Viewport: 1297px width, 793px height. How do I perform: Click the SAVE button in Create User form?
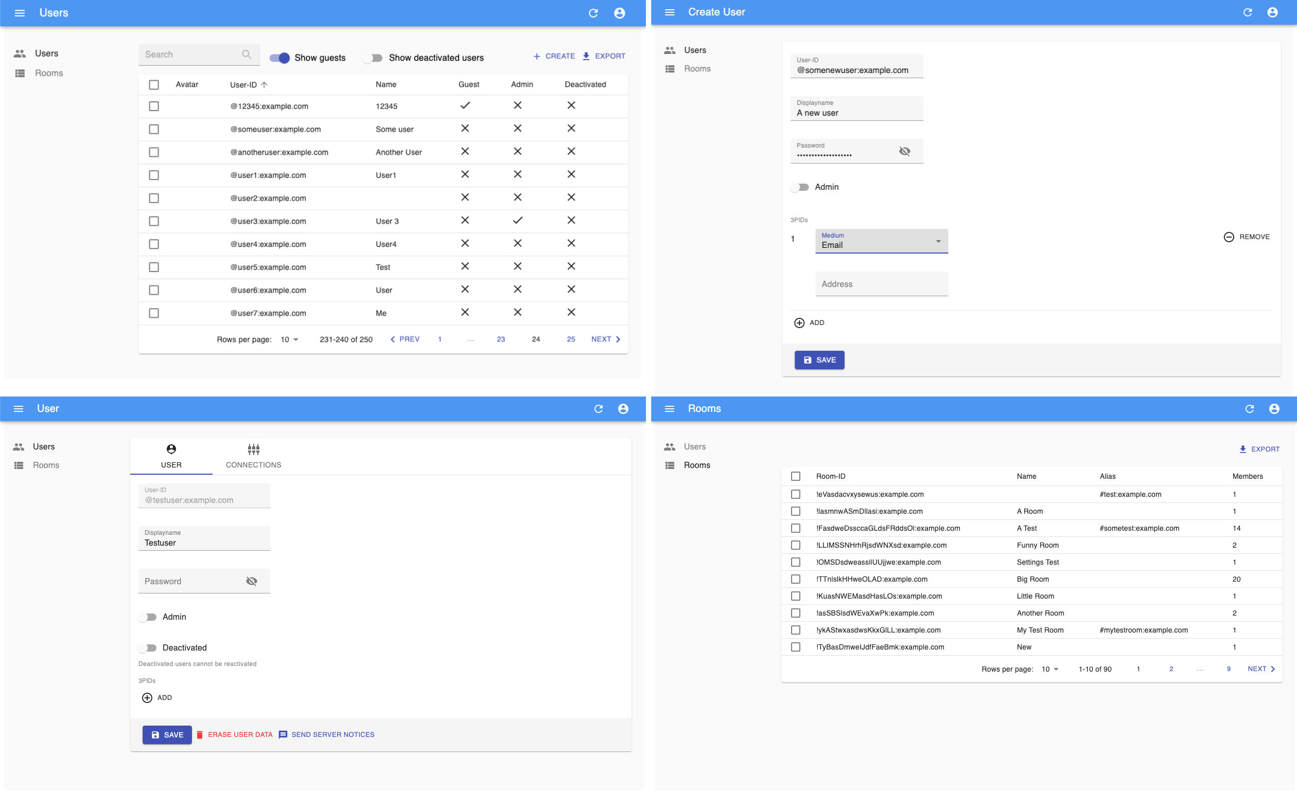click(819, 360)
